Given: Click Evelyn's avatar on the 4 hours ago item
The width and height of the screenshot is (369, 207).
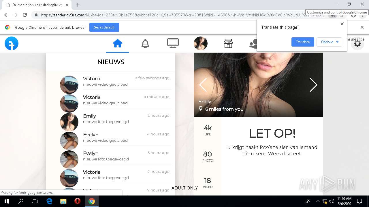Looking at the screenshot, I should point(69,141).
